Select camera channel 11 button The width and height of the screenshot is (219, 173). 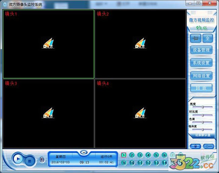point(140,163)
